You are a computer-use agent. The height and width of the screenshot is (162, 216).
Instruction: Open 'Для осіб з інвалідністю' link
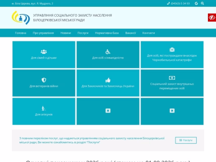pos(108,58)
